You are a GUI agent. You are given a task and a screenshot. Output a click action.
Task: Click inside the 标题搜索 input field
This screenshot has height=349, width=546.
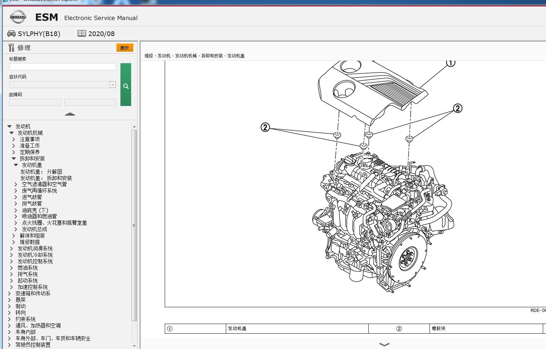pos(63,67)
